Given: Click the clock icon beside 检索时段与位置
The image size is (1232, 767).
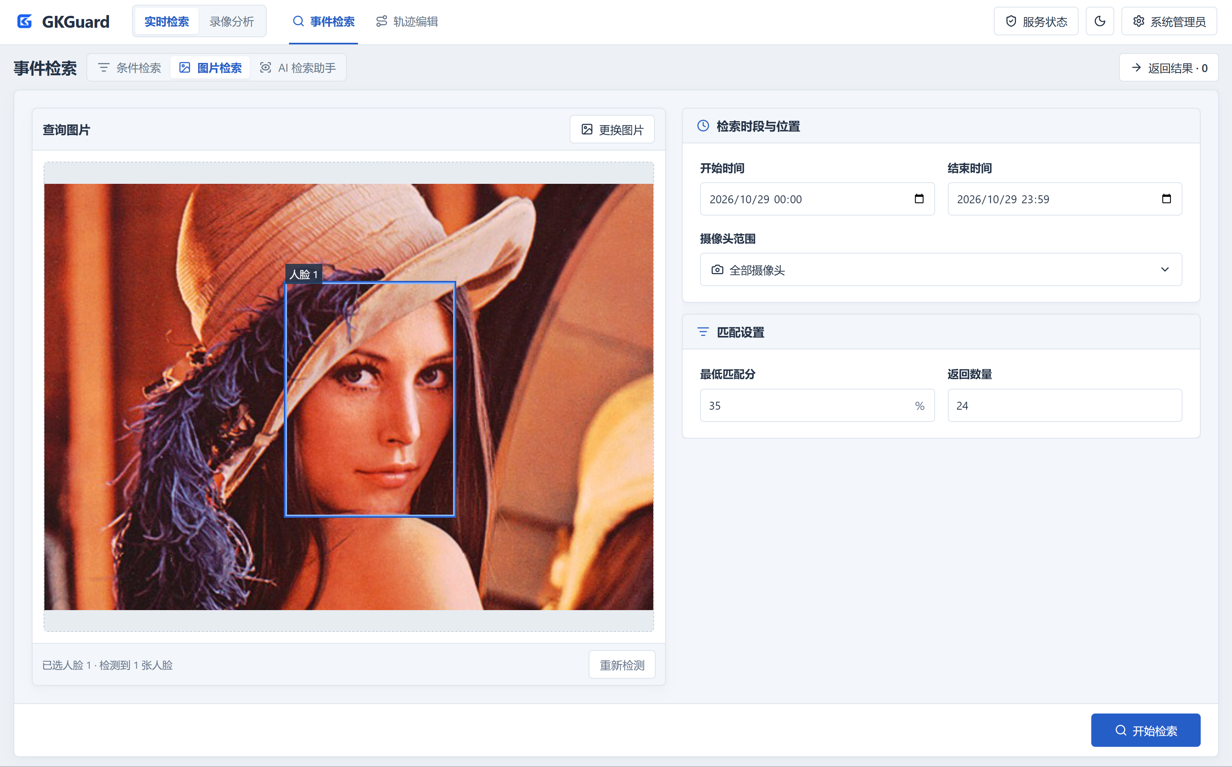Looking at the screenshot, I should (703, 126).
